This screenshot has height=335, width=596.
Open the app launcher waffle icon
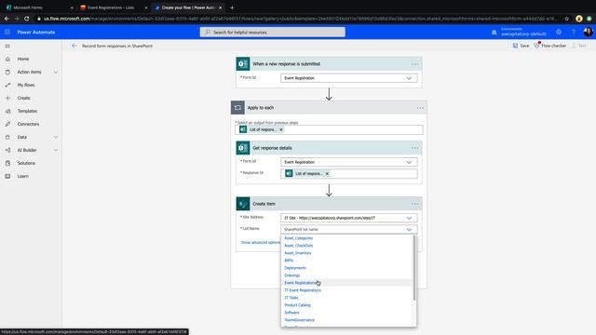[x=7, y=33]
